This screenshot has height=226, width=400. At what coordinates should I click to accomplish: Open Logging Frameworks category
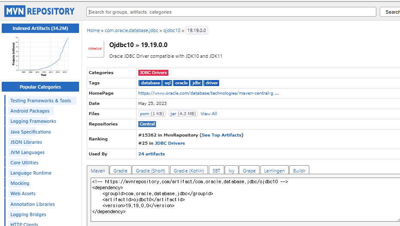33,121
